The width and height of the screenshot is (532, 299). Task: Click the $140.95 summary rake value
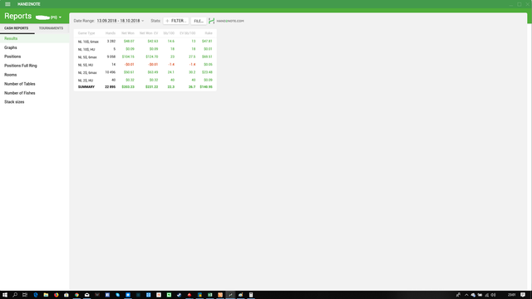click(206, 87)
